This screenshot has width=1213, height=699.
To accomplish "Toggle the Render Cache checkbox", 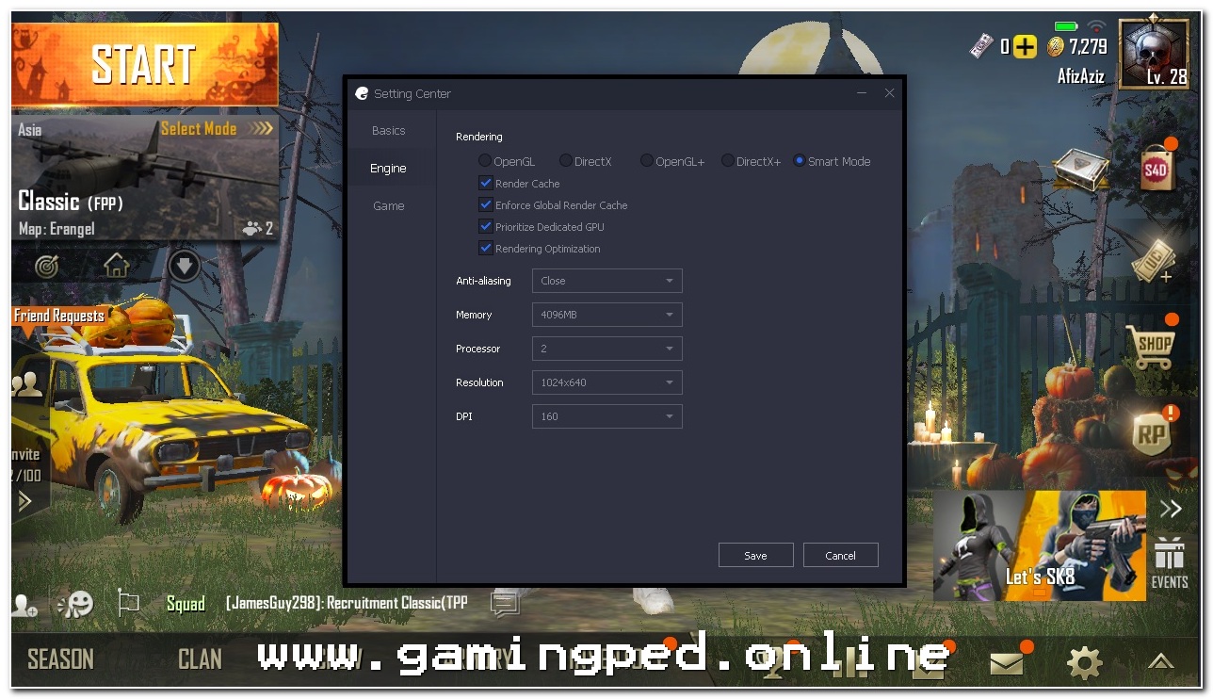I will tap(486, 183).
